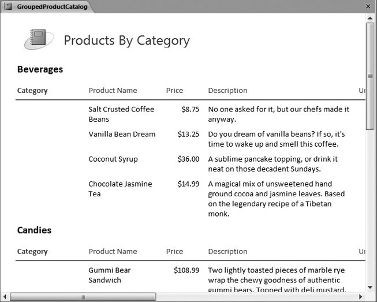
Task: Click Product Name header under Beverages
Action: (x=113, y=90)
